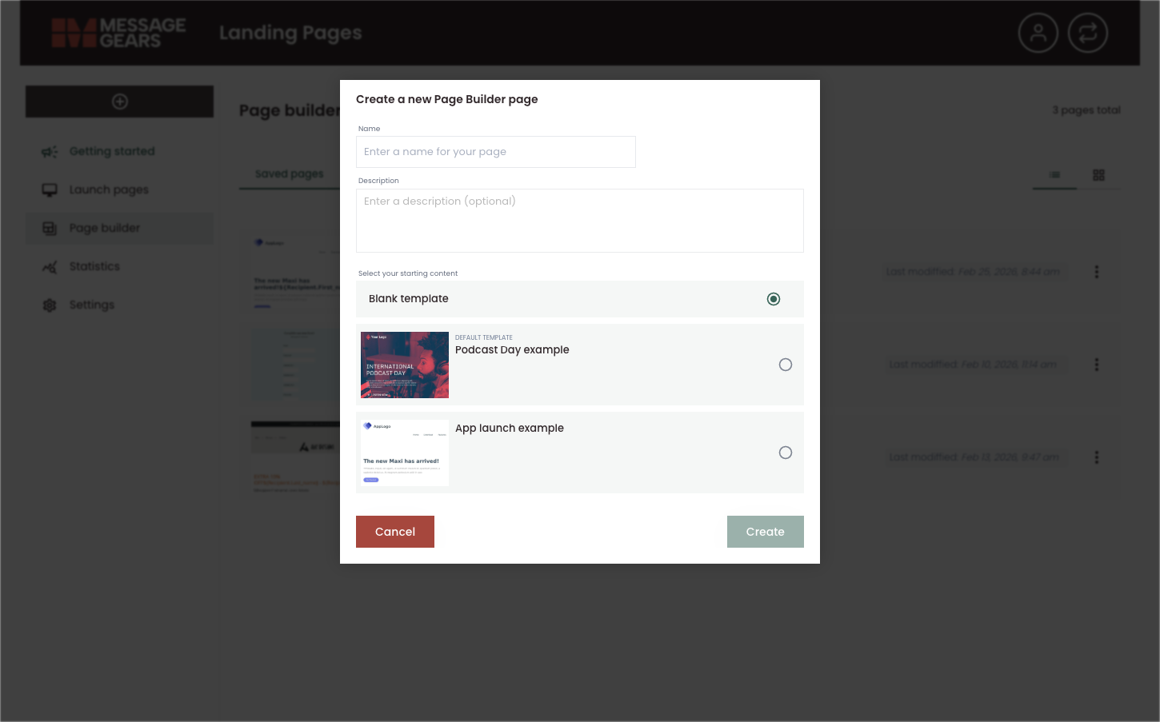The height and width of the screenshot is (722, 1160).
Task: Click the plus add-new button in sidebar
Action: point(120,102)
